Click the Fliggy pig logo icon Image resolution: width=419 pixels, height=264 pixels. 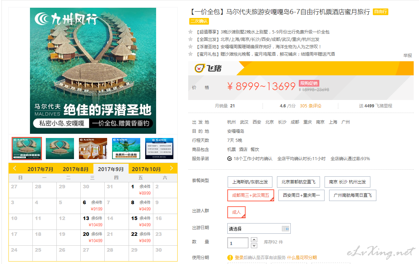(199, 68)
